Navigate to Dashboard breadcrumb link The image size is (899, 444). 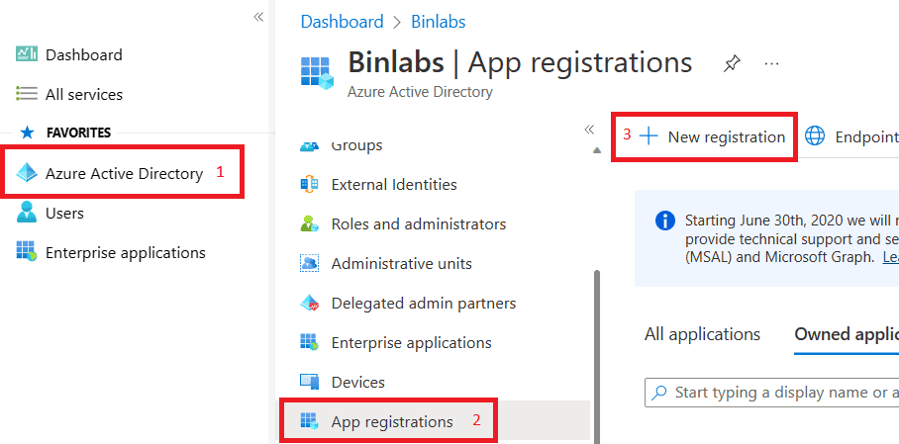(x=342, y=22)
